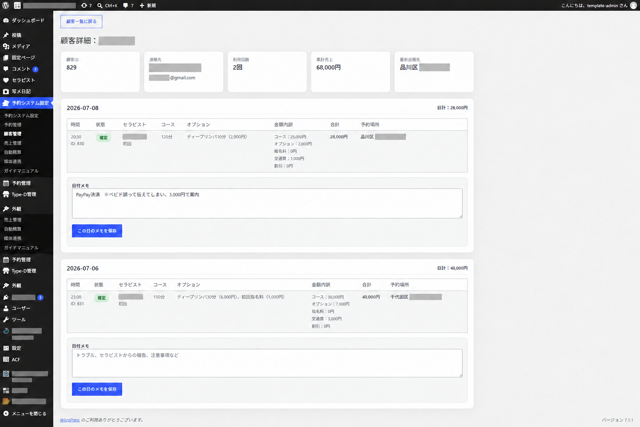Click the 2026-07-06 date heading

point(82,269)
